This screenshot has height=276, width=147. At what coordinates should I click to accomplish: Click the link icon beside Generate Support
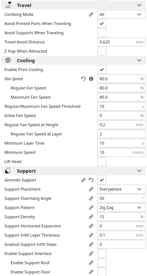(83, 180)
